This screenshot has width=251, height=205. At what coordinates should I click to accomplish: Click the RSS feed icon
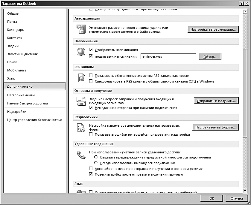click(x=81, y=79)
